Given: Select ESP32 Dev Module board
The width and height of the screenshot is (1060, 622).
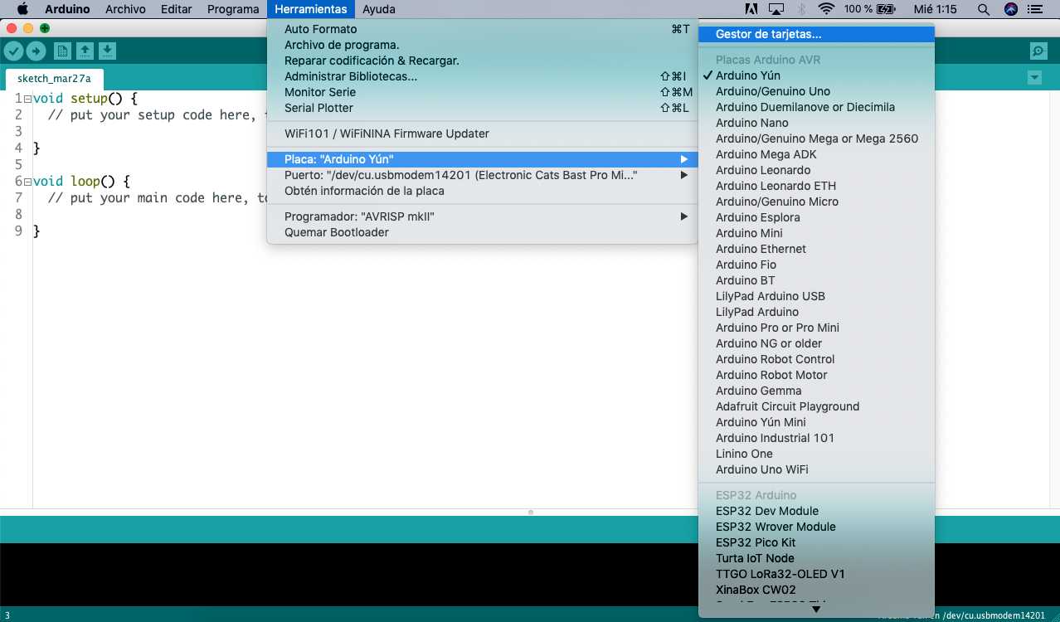Looking at the screenshot, I should coord(816,511).
